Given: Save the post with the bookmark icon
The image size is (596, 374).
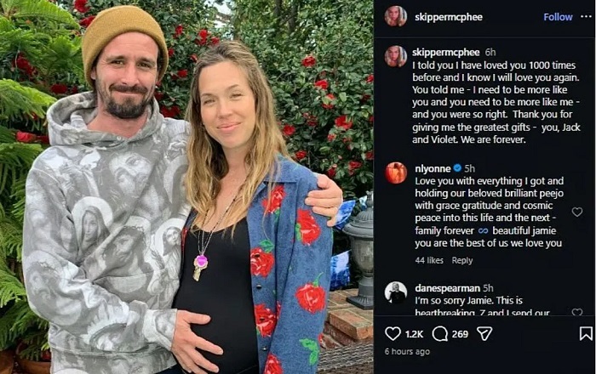Looking at the screenshot, I should click(x=585, y=334).
